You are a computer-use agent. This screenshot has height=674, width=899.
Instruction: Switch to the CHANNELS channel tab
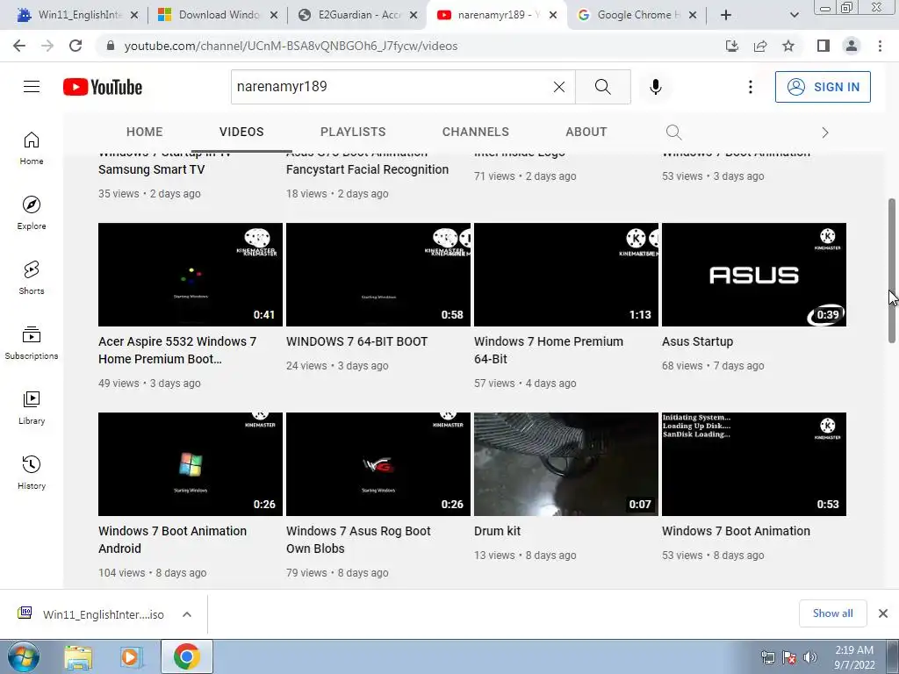click(475, 132)
